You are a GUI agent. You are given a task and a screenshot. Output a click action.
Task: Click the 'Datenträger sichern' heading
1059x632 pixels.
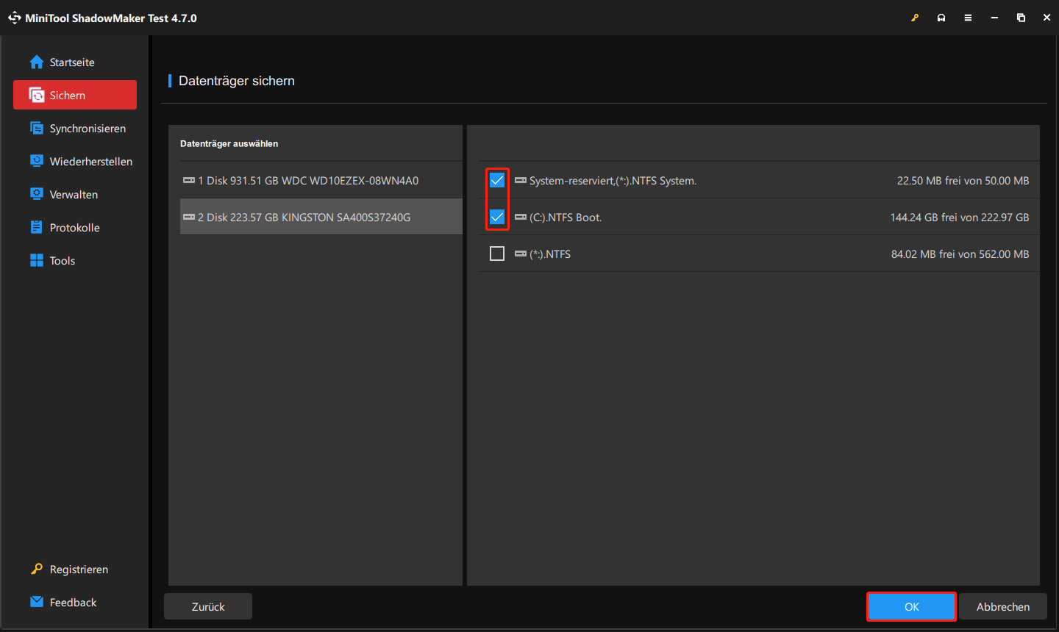[236, 81]
